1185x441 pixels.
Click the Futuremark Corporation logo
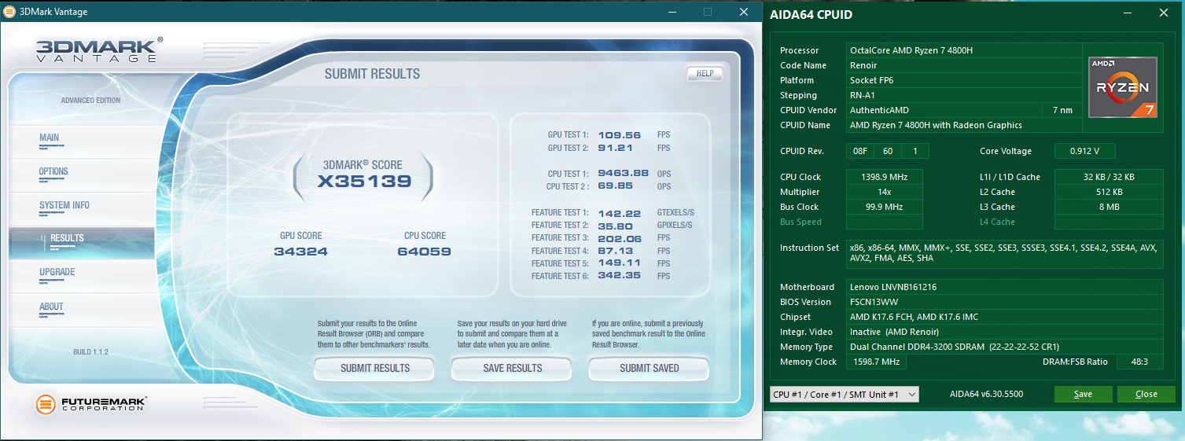(x=91, y=405)
